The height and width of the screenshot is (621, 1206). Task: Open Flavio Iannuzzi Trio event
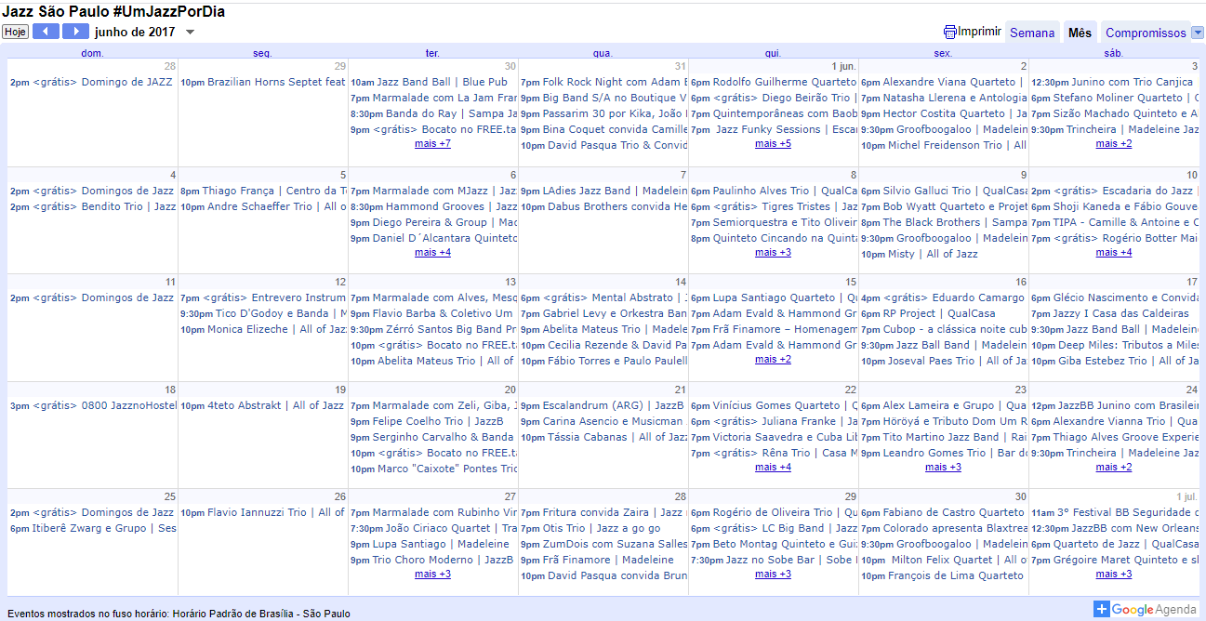point(263,513)
